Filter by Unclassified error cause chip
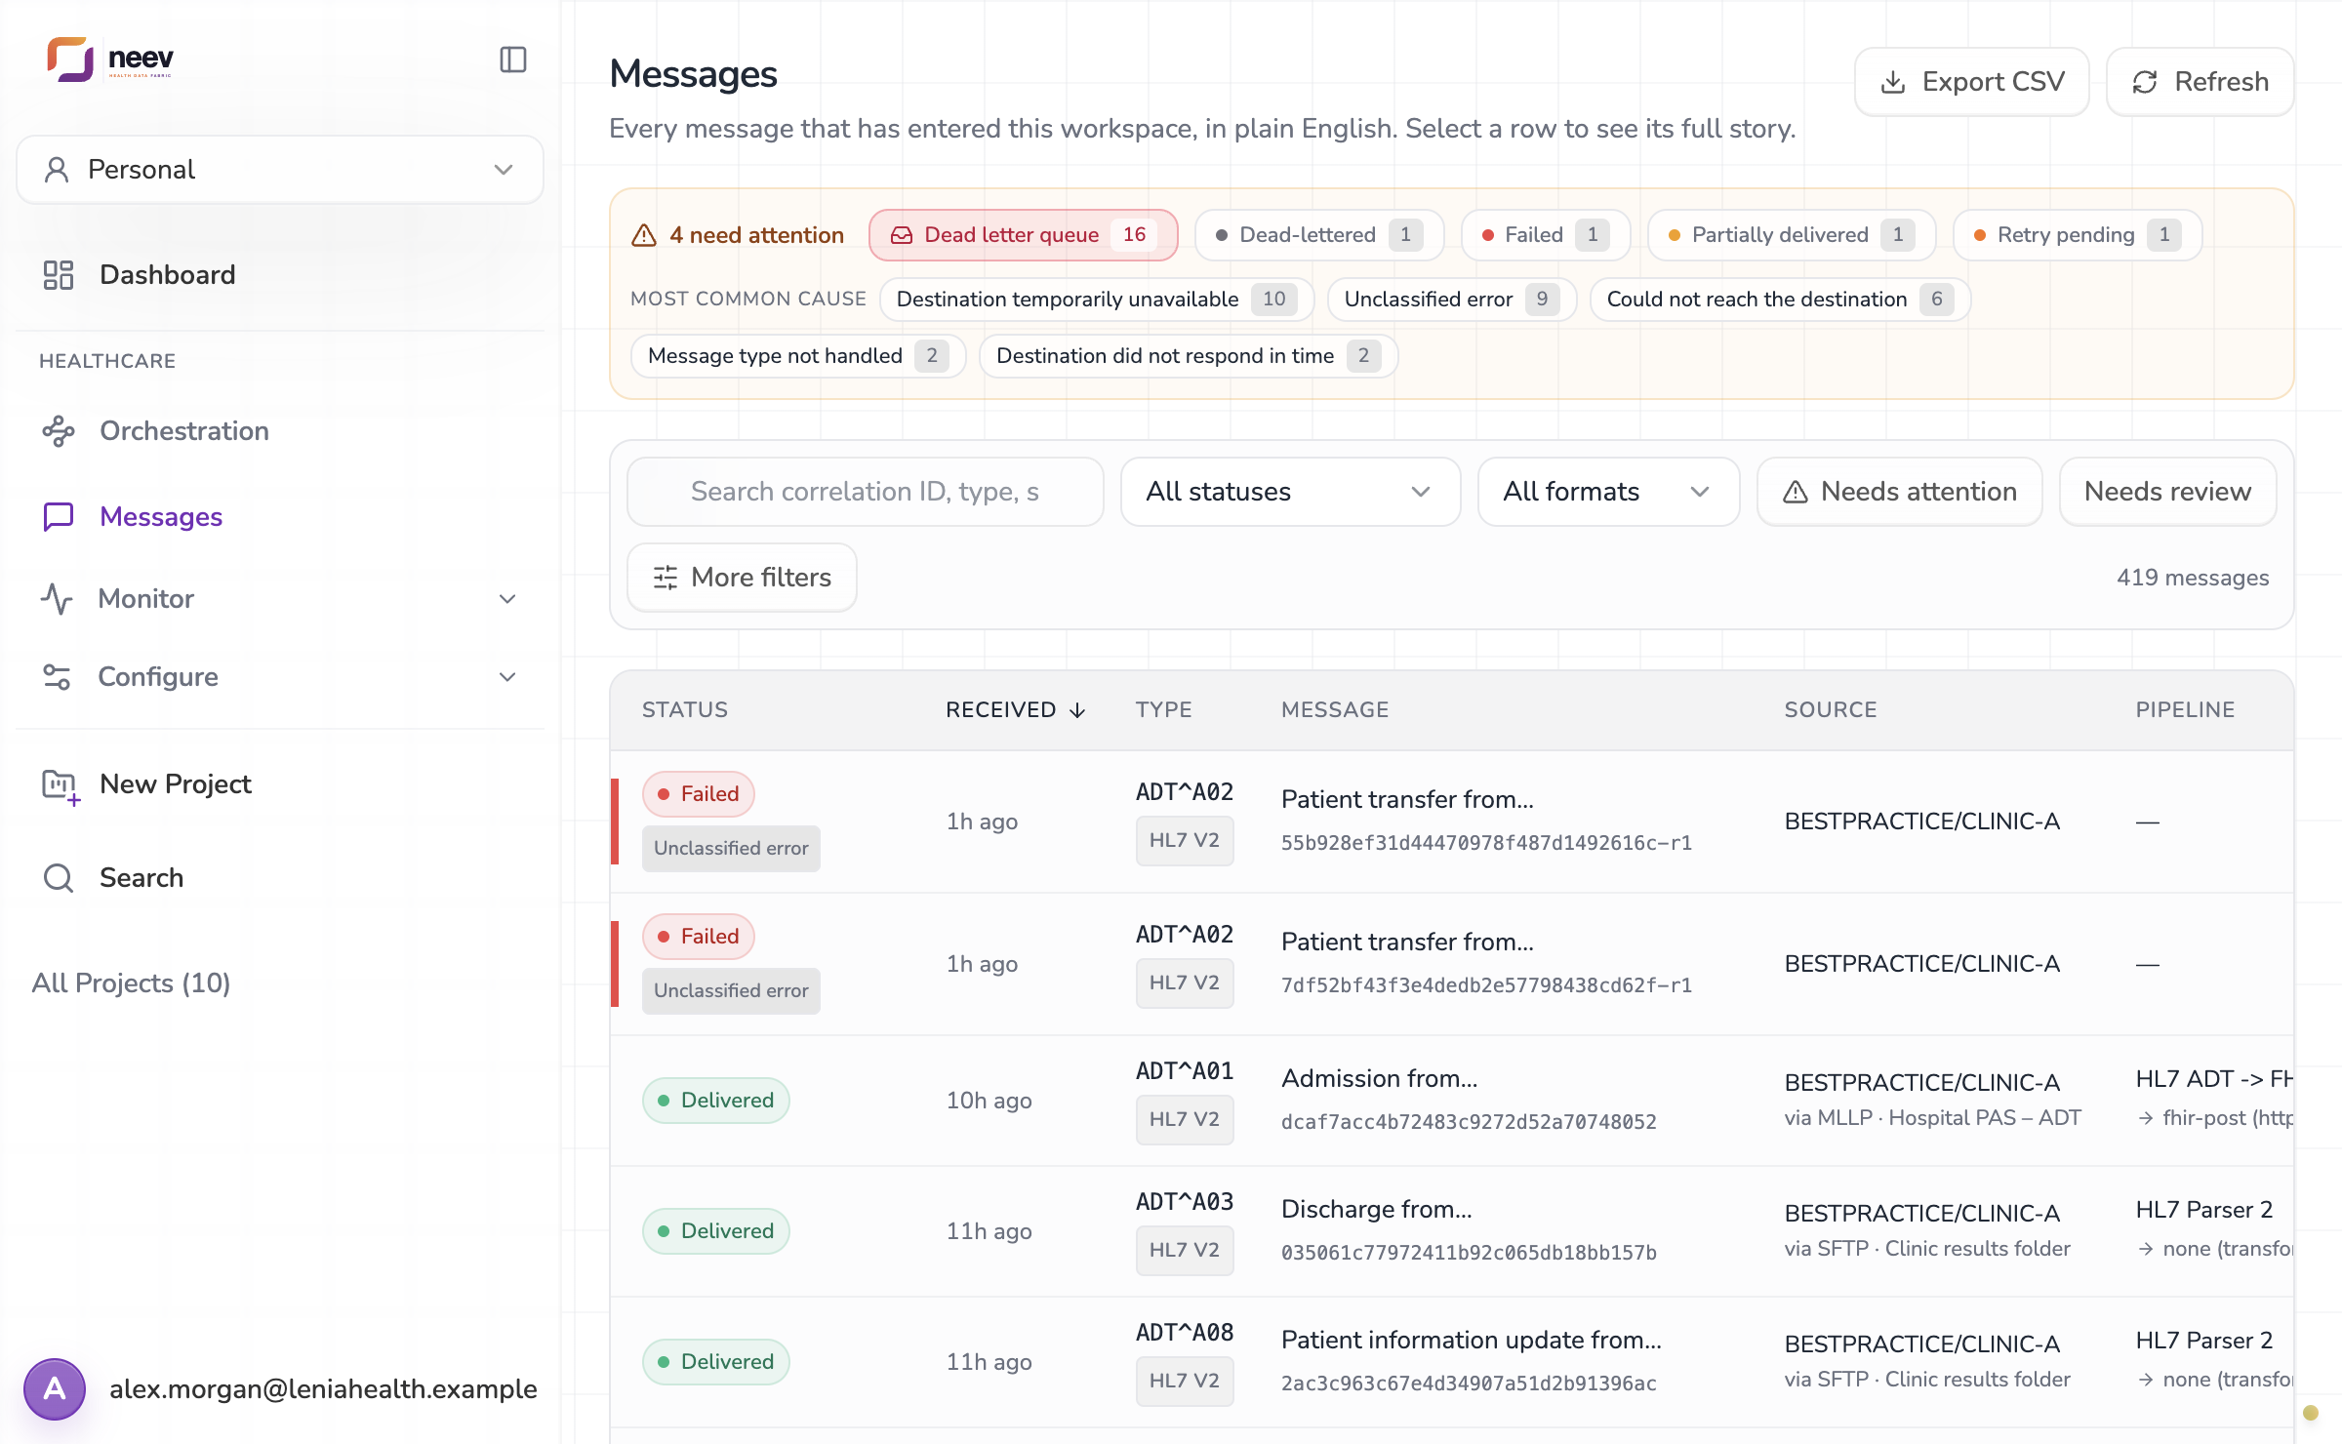This screenshot has height=1444, width=2342. click(1451, 300)
